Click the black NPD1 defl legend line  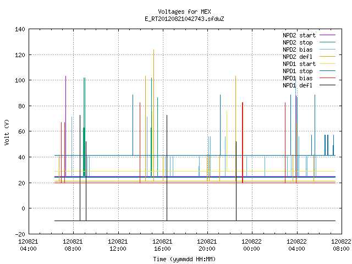[x=327, y=85]
